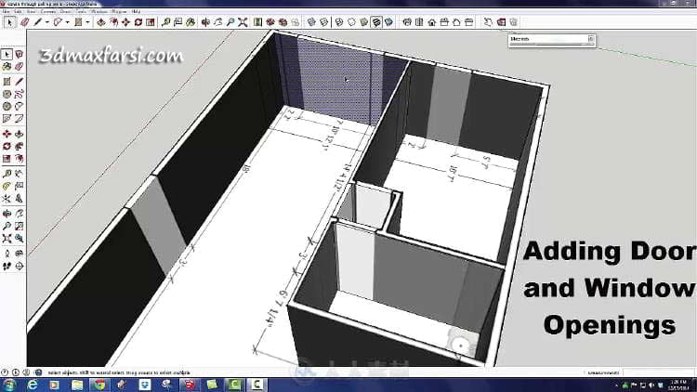Select Offset tool in left tool set
The width and height of the screenshot is (697, 392).
pyautogui.click(x=20, y=159)
